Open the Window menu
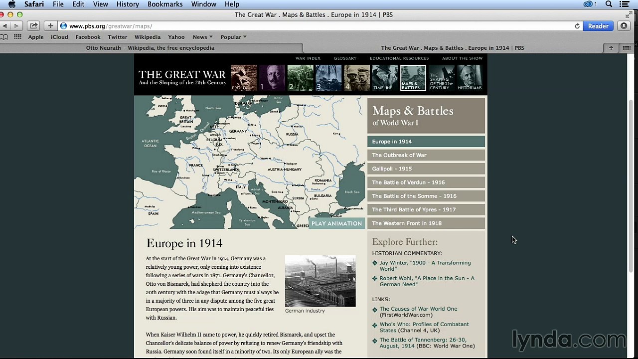The height and width of the screenshot is (359, 638). pos(204,4)
